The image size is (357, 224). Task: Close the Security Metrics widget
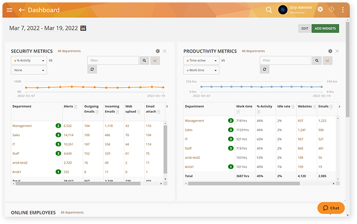pos(165,51)
